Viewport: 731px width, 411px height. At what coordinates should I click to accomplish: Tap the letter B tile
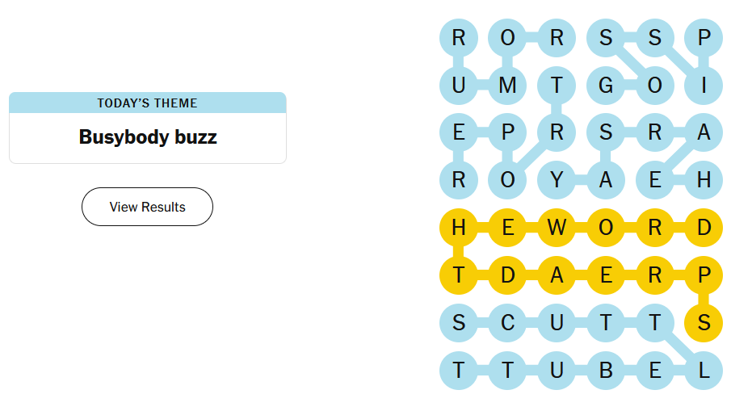605,371
